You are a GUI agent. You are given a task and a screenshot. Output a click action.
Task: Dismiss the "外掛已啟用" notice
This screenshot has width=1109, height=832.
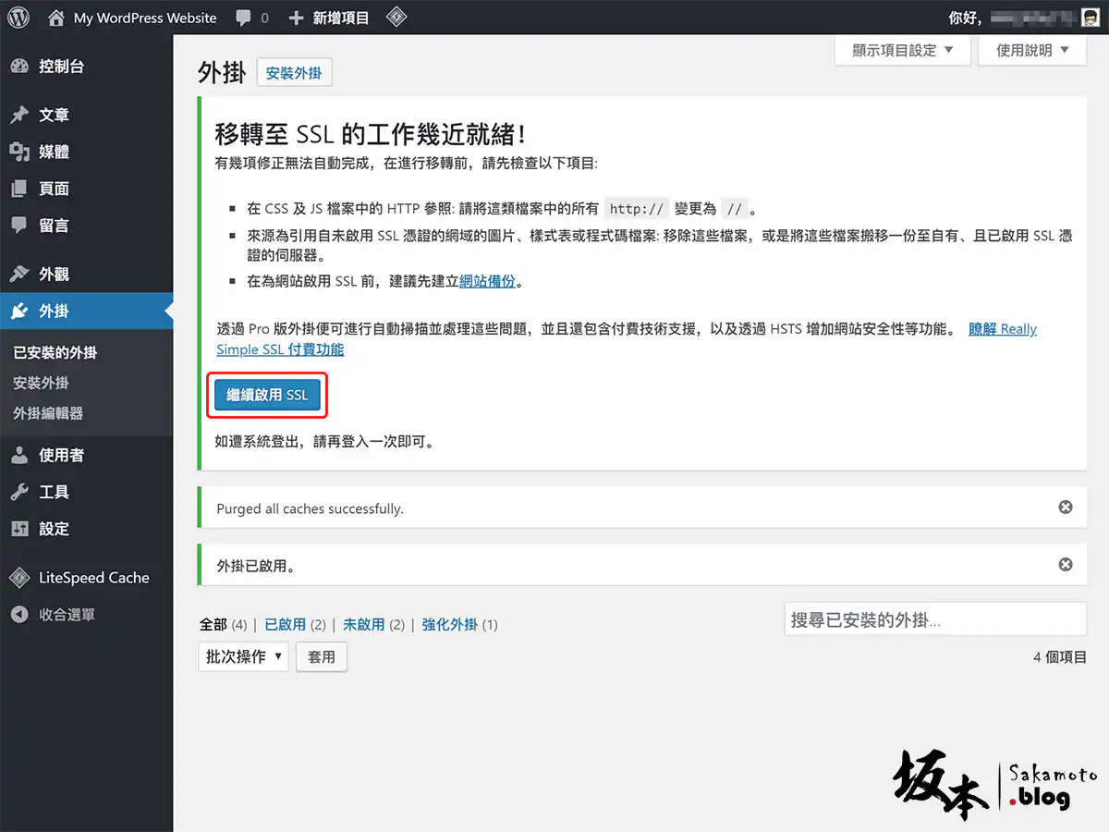1066,565
